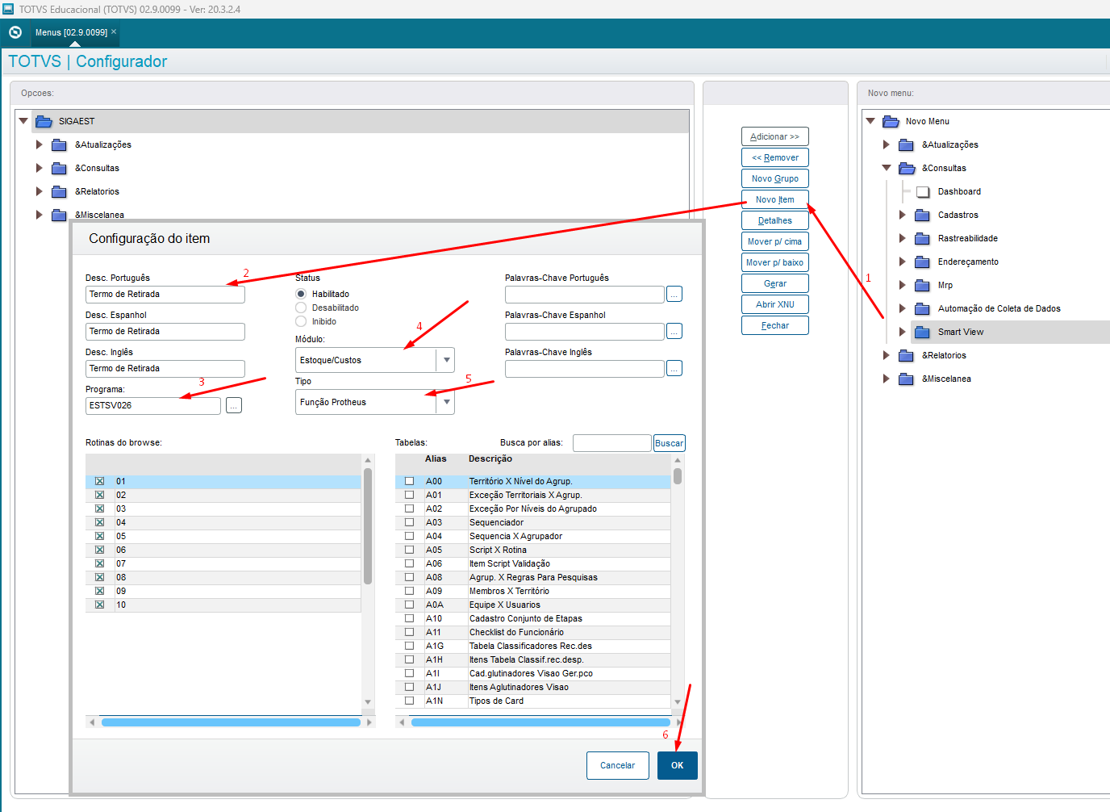Click the Dashboard item icon

click(x=923, y=191)
